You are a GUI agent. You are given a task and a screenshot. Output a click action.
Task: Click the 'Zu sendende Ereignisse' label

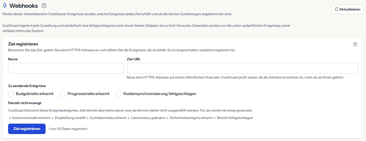[27, 86]
